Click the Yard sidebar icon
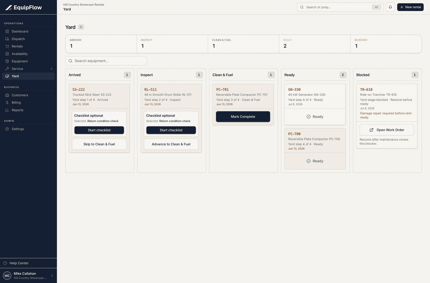This screenshot has height=283, width=430. tap(7, 76)
